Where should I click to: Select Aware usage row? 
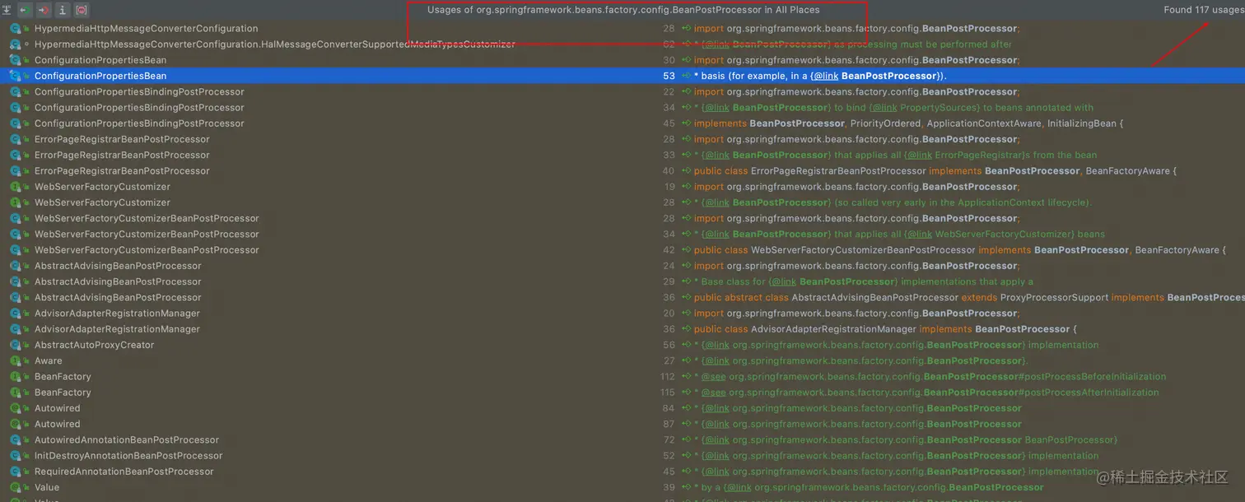pos(622,360)
